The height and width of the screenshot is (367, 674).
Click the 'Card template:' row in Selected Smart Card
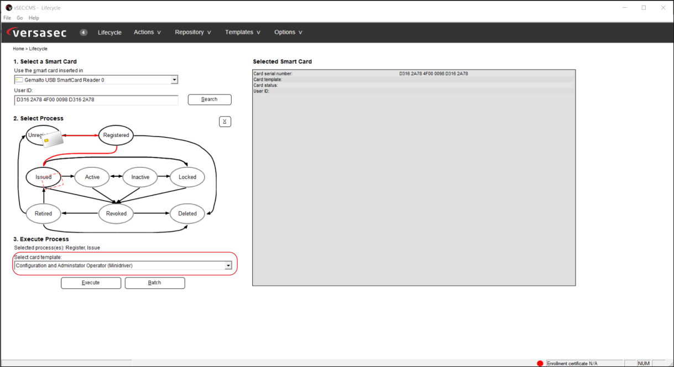414,80
